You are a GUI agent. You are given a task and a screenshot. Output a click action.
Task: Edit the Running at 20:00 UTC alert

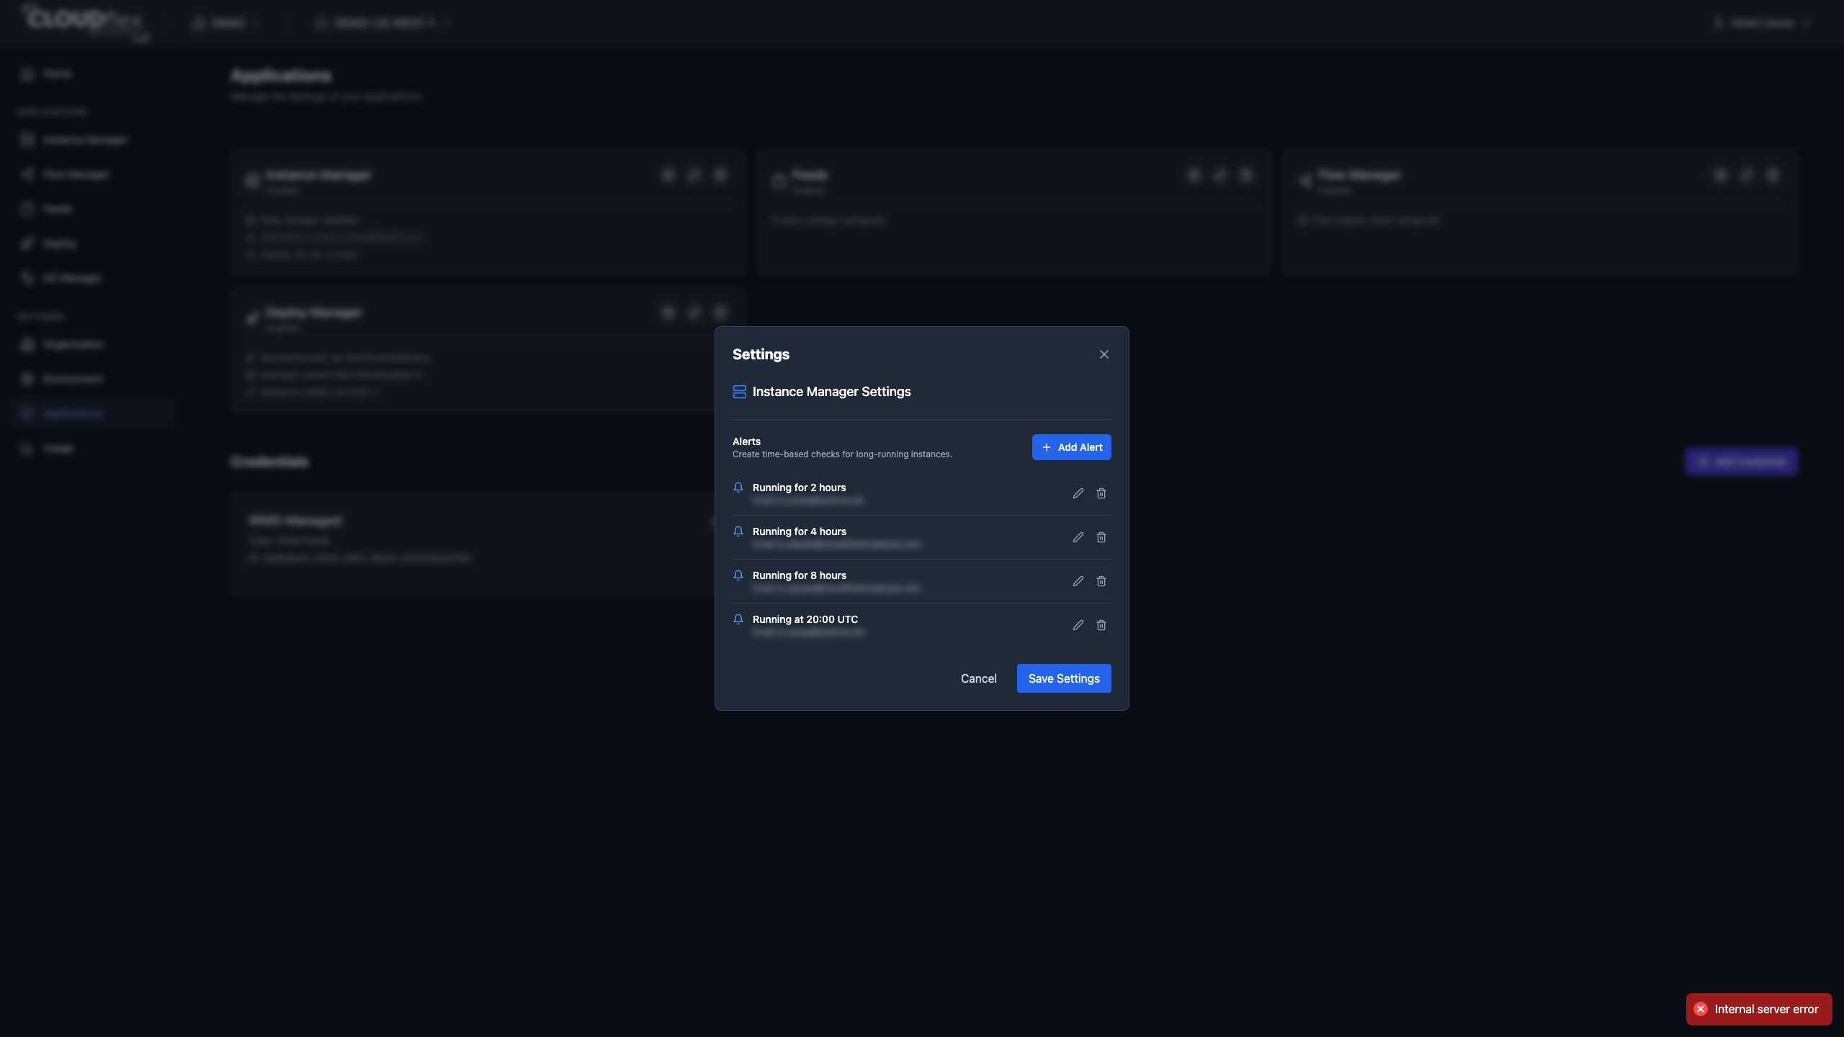[x=1078, y=625]
